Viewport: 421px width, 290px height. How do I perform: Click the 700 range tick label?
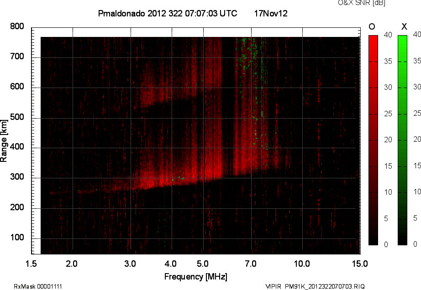(x=17, y=57)
